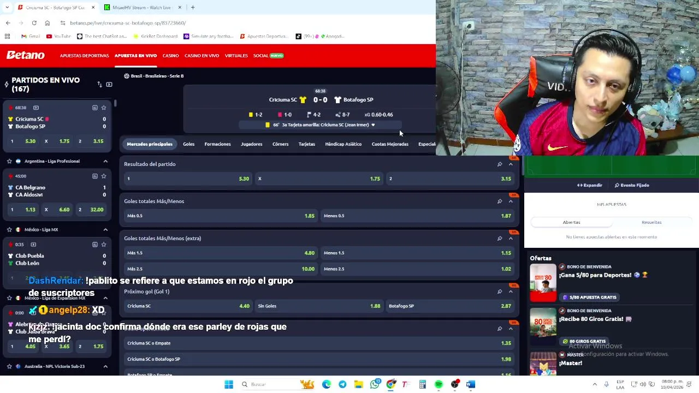Pin the Próximo gol (Gol 1) market
This screenshot has height=393, width=699.
500,291
